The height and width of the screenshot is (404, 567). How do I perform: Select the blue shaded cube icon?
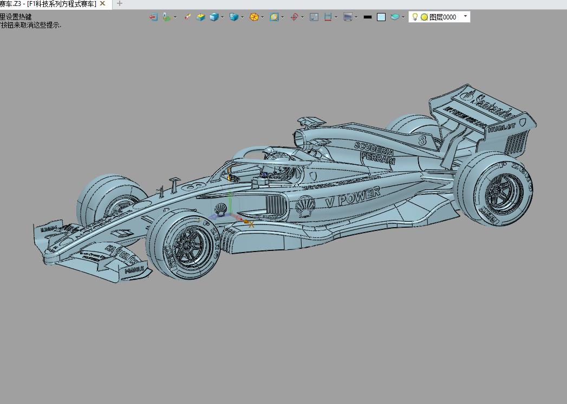[x=214, y=17]
